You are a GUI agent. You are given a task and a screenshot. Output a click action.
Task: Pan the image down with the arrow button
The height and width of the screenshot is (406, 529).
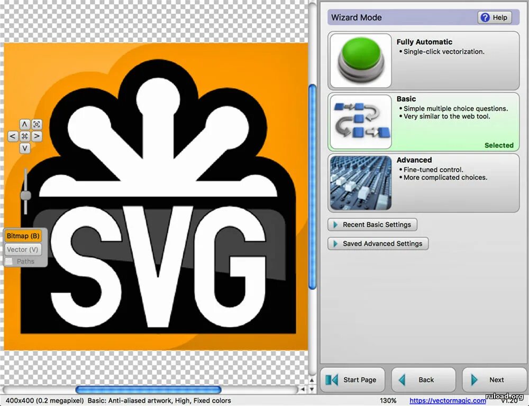[x=25, y=148]
